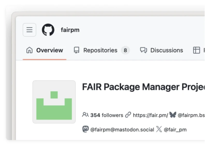Open the fairpm organization breadcrumb
Viewport: 207px width, 145px height.
coord(70,30)
